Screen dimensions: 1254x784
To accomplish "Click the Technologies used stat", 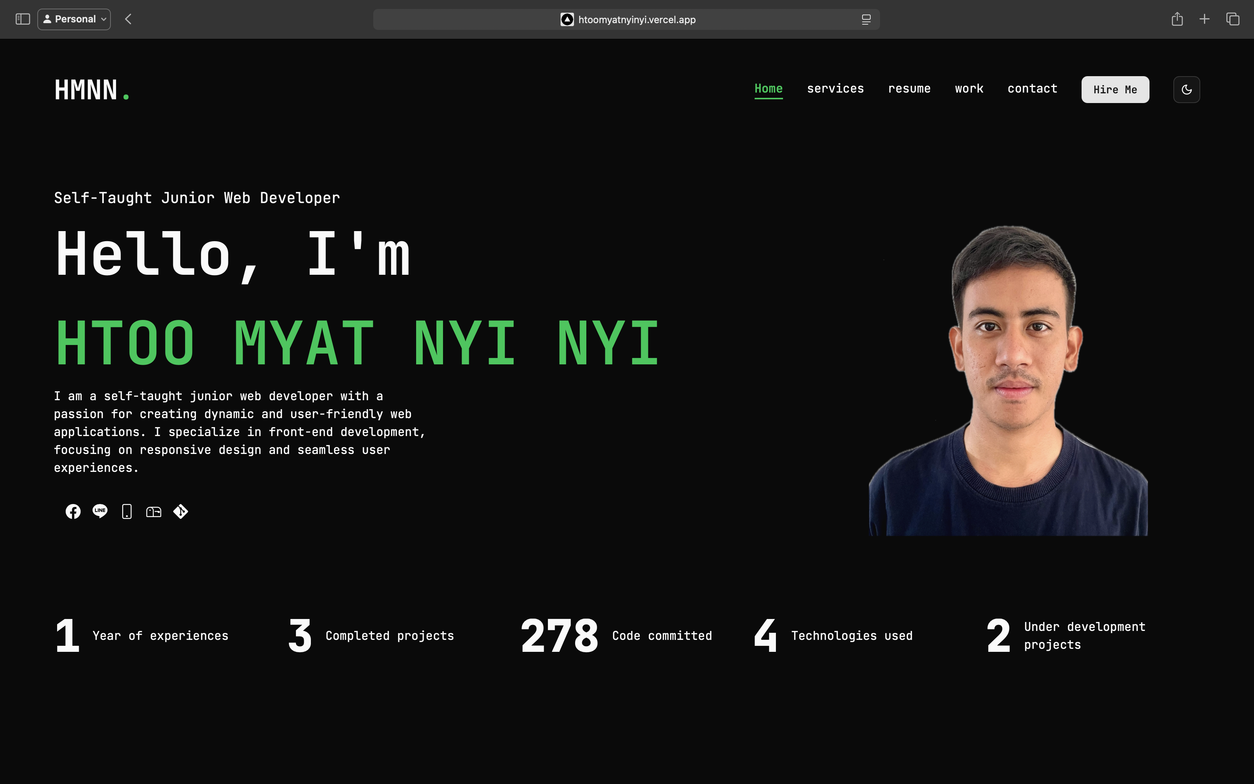I will [x=833, y=636].
